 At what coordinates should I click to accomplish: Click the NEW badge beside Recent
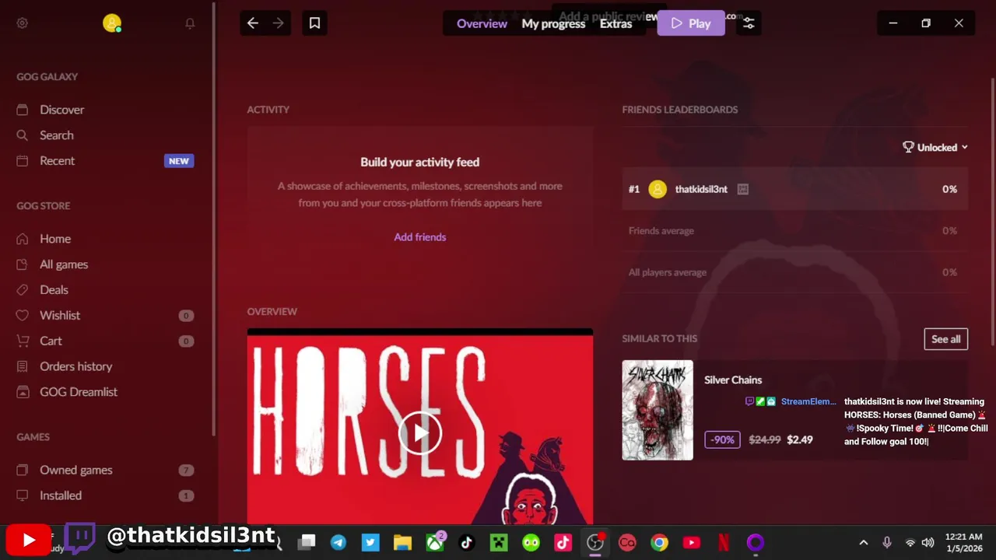click(x=179, y=161)
